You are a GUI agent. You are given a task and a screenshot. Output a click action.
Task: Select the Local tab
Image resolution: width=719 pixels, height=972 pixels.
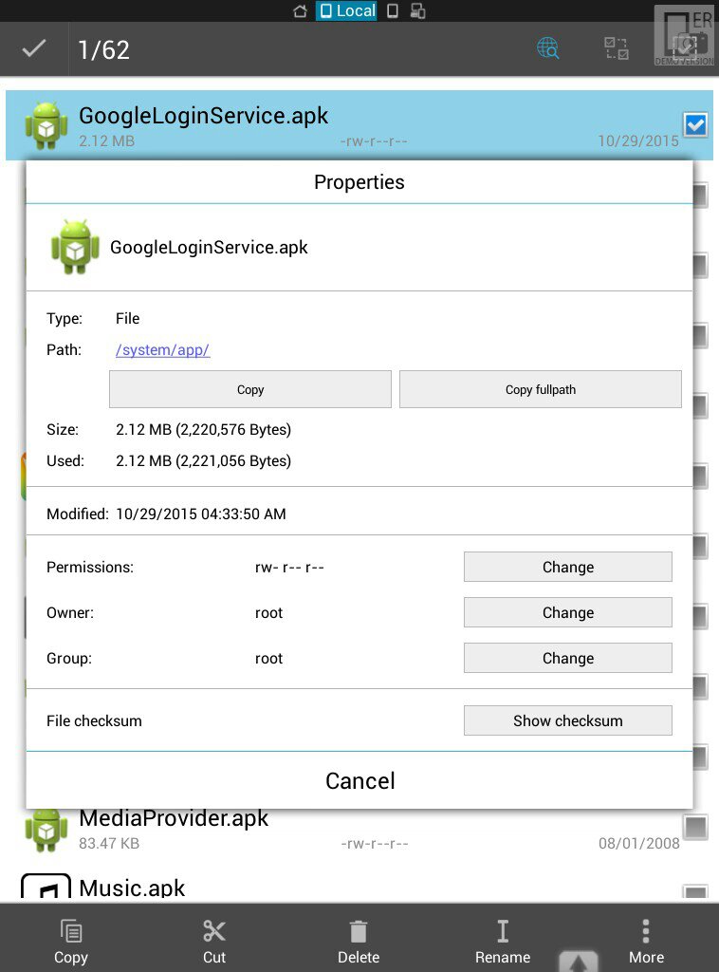[346, 10]
